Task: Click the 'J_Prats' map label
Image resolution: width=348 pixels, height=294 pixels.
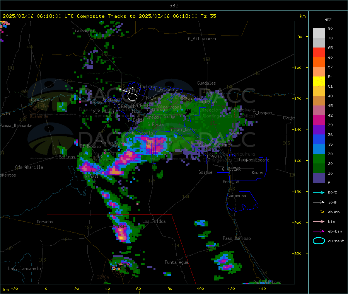Action: 214,157
